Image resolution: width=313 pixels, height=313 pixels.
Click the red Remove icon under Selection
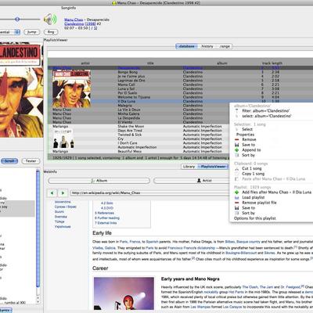pyautogui.click(x=237, y=139)
